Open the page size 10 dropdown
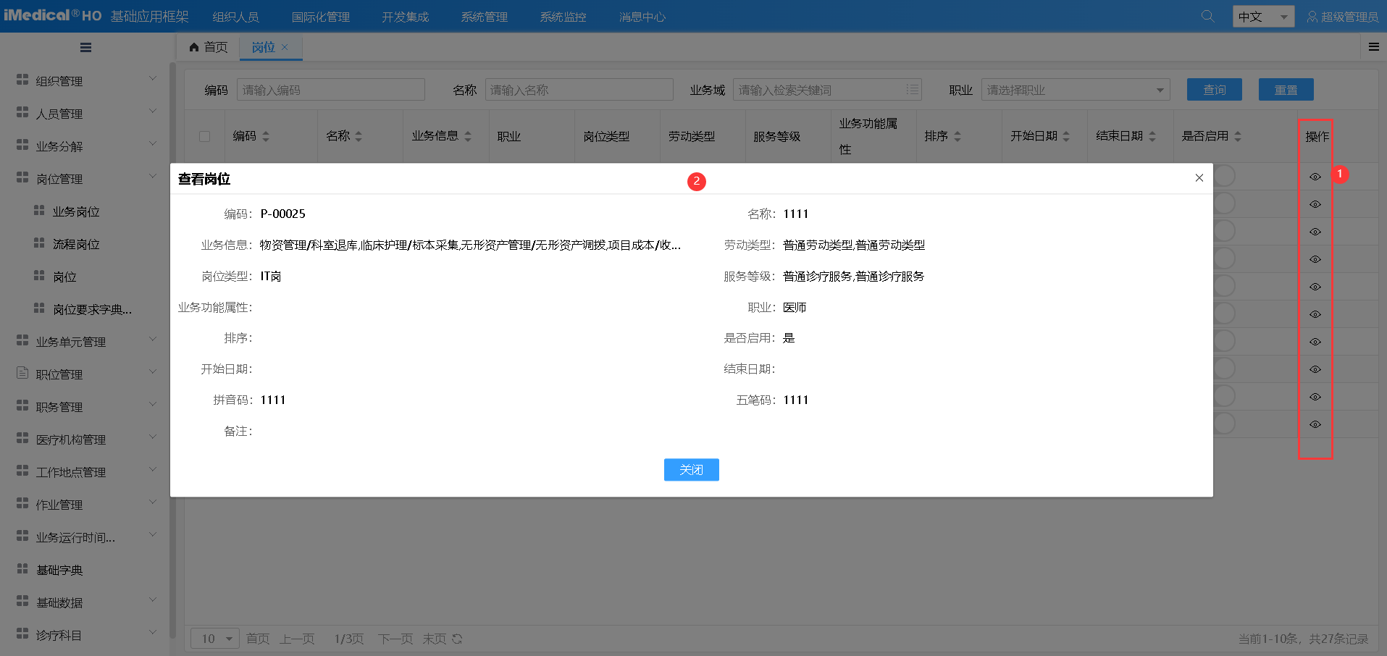Image resolution: width=1387 pixels, height=656 pixels. [214, 639]
